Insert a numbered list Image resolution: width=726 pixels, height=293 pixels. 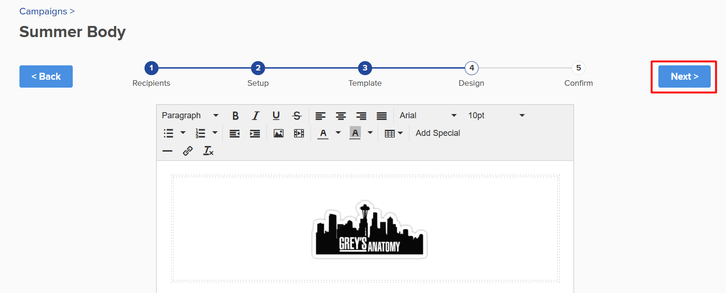[x=200, y=133]
